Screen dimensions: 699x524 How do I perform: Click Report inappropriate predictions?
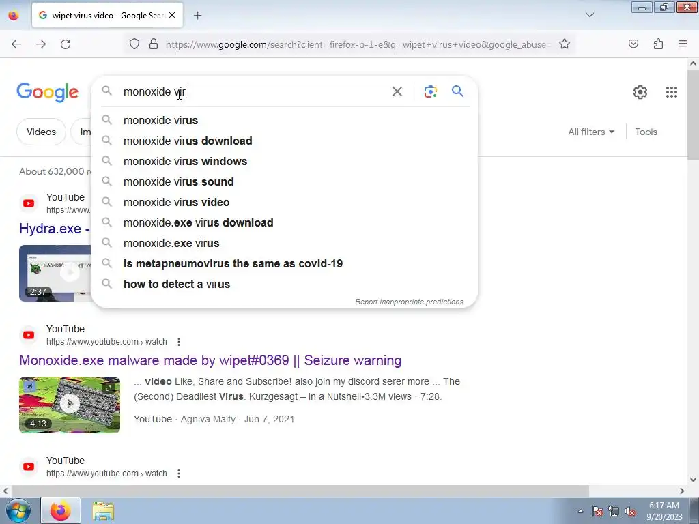pos(409,302)
